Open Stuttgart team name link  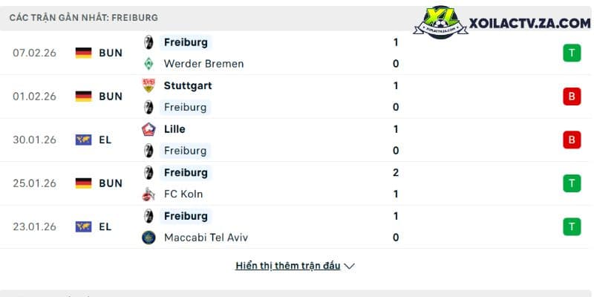pos(188,85)
